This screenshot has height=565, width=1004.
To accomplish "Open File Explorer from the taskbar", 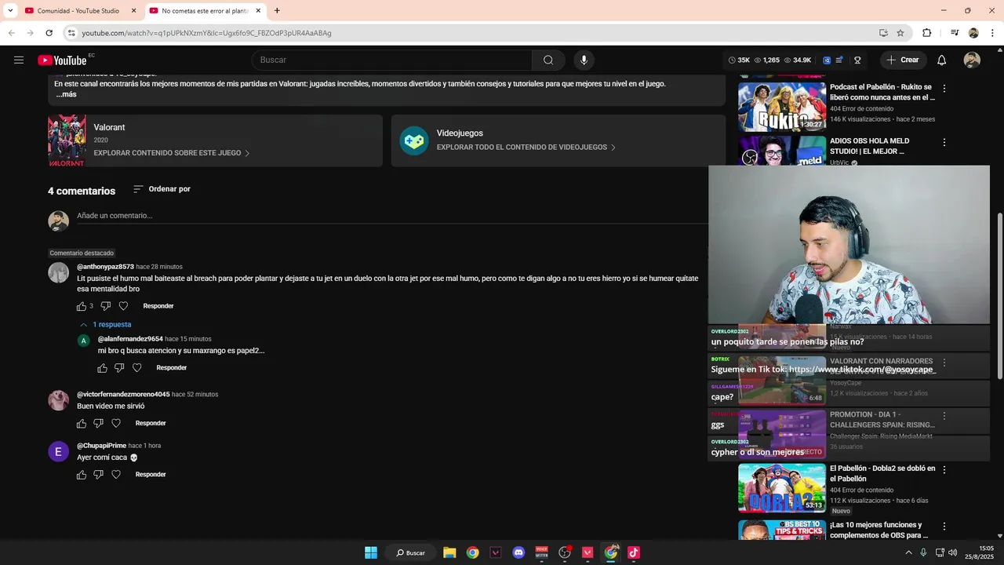I will [449, 552].
